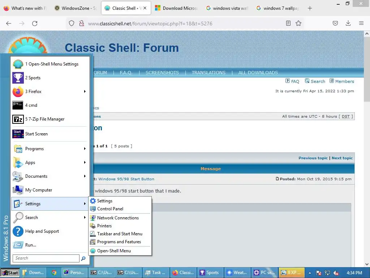Screen dimensions: 370x278
Task: Open F.A.Q. in forum nav bar
Action: [126, 72]
